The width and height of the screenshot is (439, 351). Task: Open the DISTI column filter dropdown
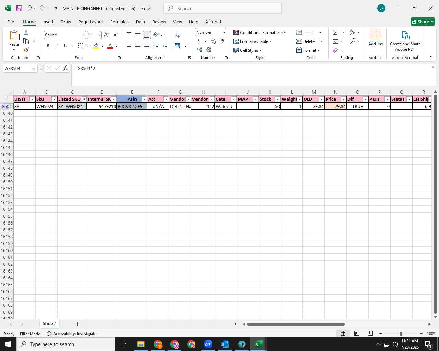[x=32, y=99]
